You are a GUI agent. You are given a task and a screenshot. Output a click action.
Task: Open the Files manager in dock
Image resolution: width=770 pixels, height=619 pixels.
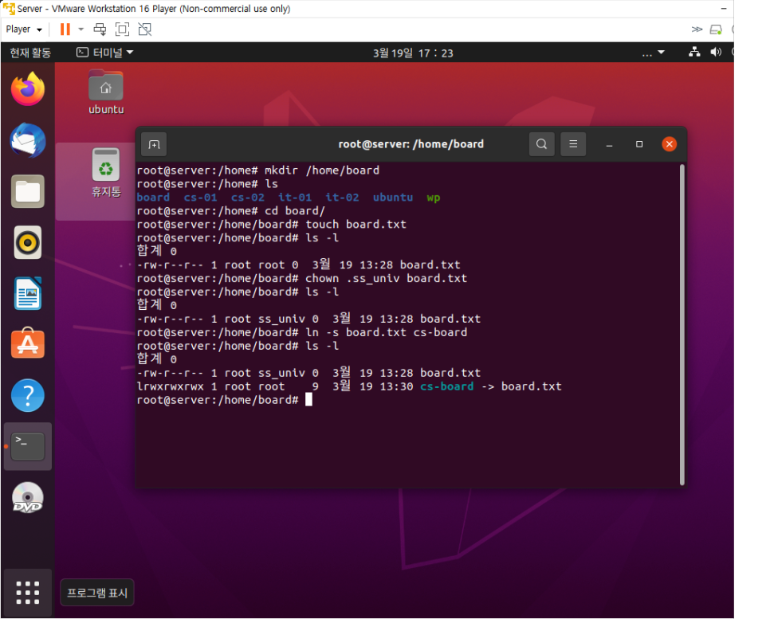pos(28,191)
